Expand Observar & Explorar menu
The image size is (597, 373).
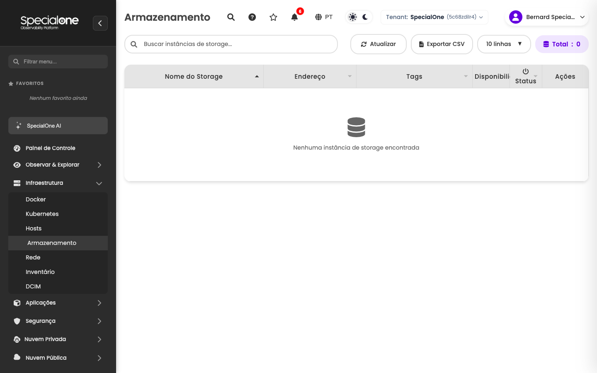click(x=58, y=165)
